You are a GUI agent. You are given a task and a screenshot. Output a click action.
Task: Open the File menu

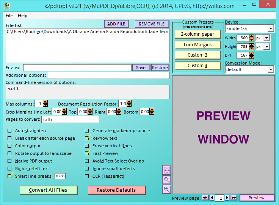[9, 16]
